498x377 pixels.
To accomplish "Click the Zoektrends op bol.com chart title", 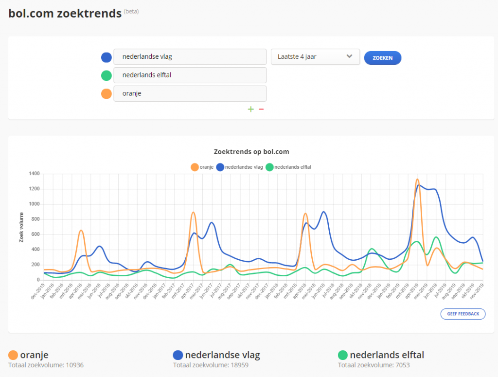I will tap(251, 151).
